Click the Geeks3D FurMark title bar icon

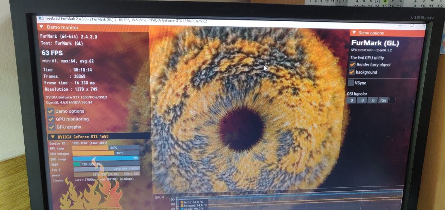tap(41, 18)
